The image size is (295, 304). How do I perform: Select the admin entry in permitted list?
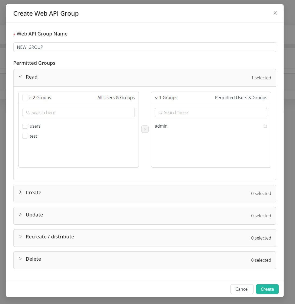click(x=161, y=126)
